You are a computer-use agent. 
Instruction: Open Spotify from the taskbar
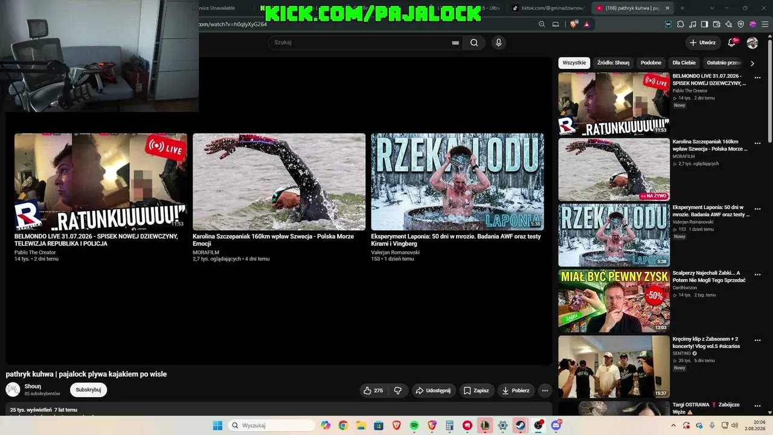(414, 425)
